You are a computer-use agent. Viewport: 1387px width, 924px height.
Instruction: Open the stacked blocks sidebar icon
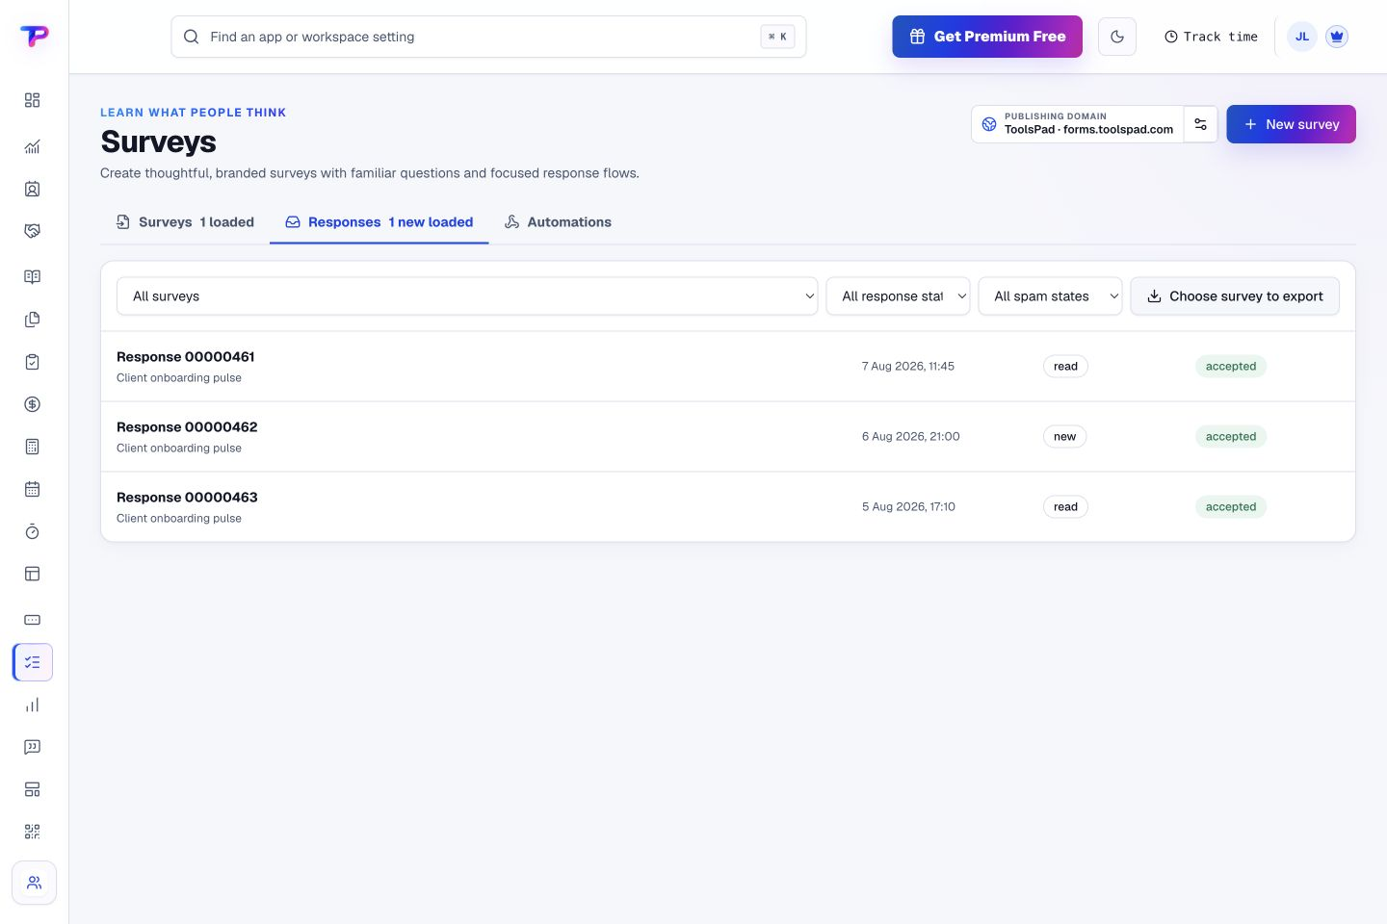coord(32,789)
